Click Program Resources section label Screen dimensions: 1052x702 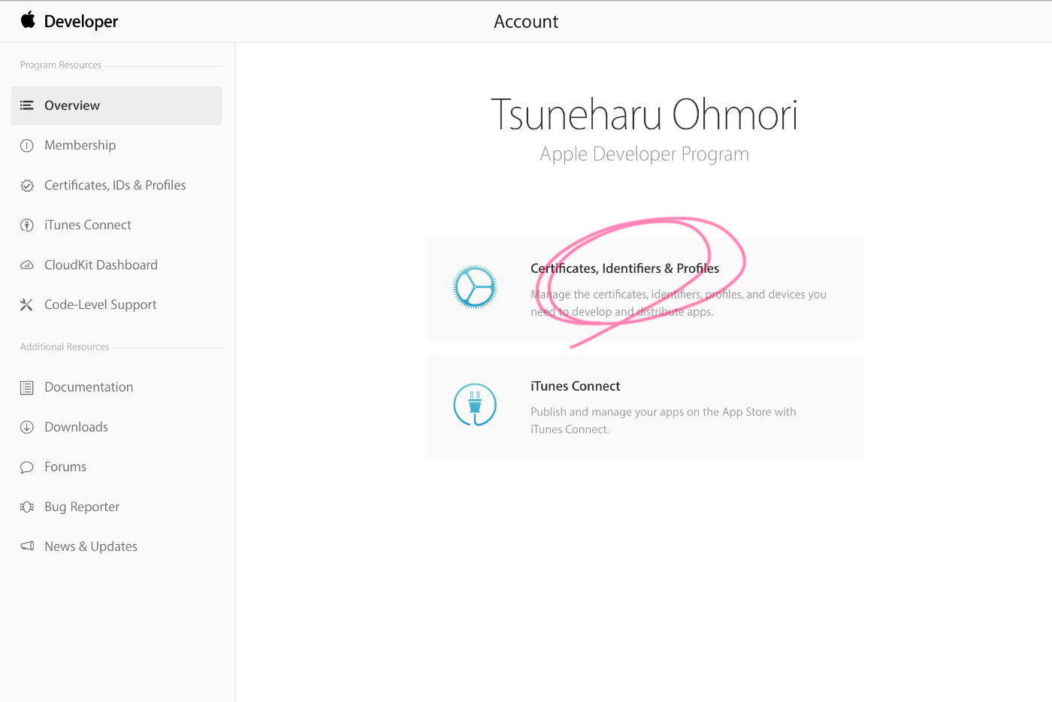60,65
